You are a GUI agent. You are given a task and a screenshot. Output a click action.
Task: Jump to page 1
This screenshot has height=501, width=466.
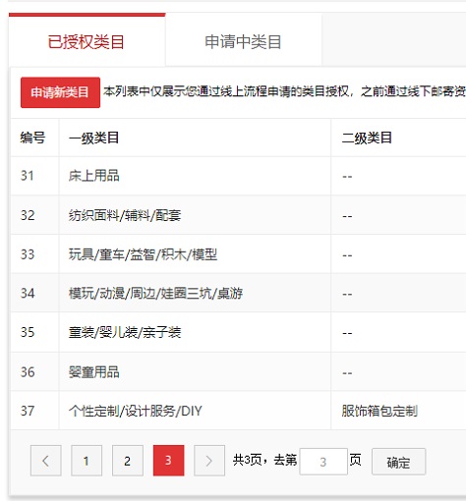[x=87, y=461]
